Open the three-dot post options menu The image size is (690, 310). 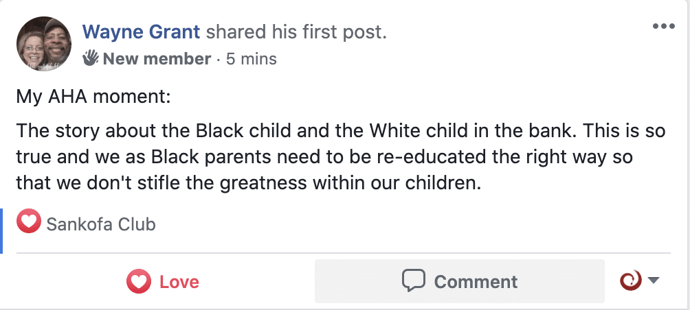point(664,27)
